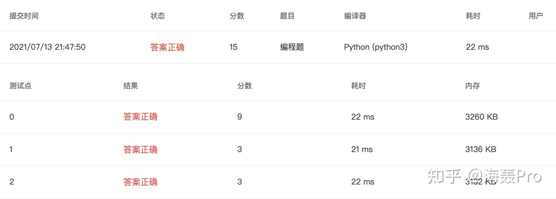Image resolution: width=556 pixels, height=199 pixels.
Task: Click the 耗时 header in the test point table
Action: tap(358, 86)
